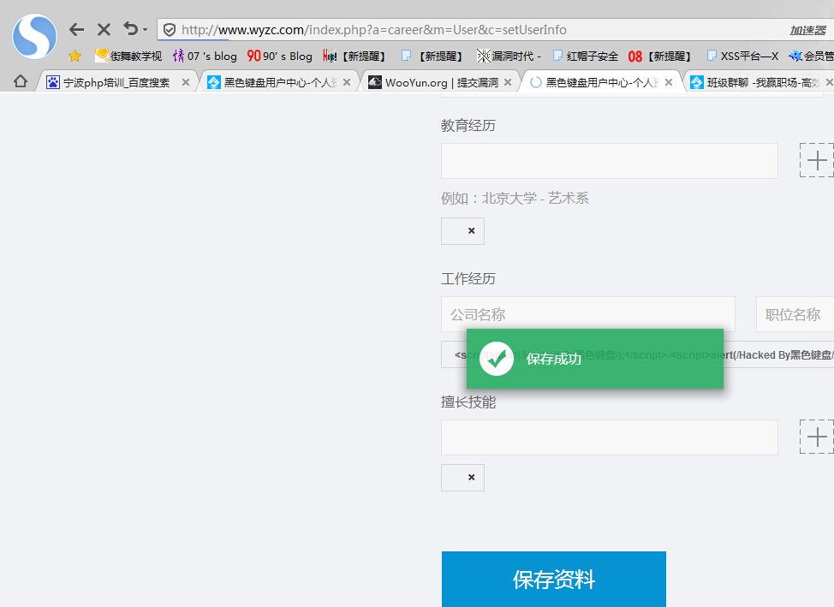Click the 工作经历 label

point(468,279)
